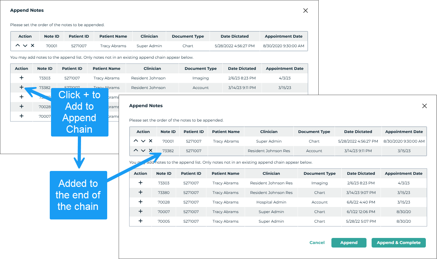Move note 70001 down in front dialog
The height and width of the screenshot is (259, 437).
coord(143,141)
